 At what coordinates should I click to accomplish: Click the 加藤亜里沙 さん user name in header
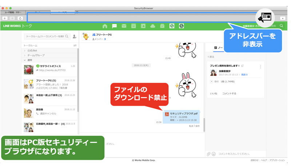click(251, 26)
